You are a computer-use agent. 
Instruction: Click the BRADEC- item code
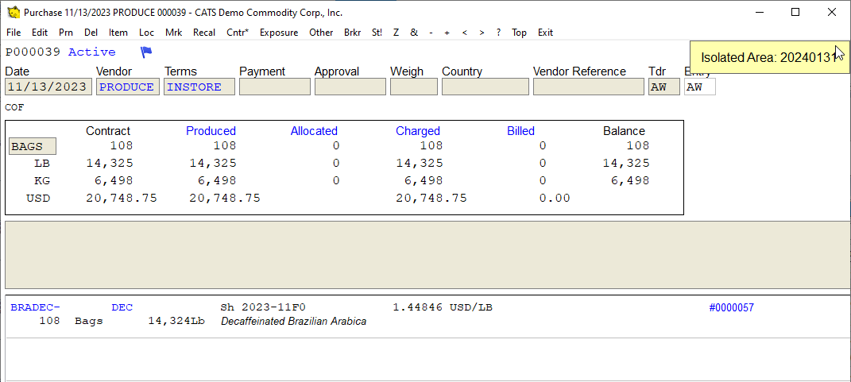[x=35, y=307]
